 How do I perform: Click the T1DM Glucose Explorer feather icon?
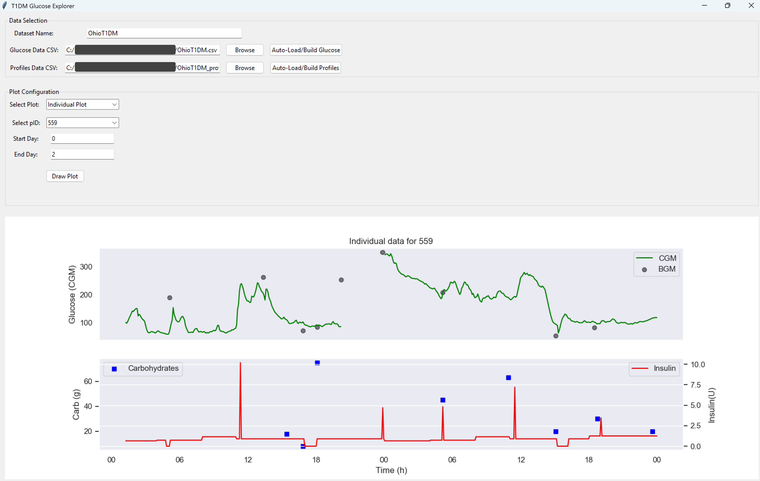(4, 6)
